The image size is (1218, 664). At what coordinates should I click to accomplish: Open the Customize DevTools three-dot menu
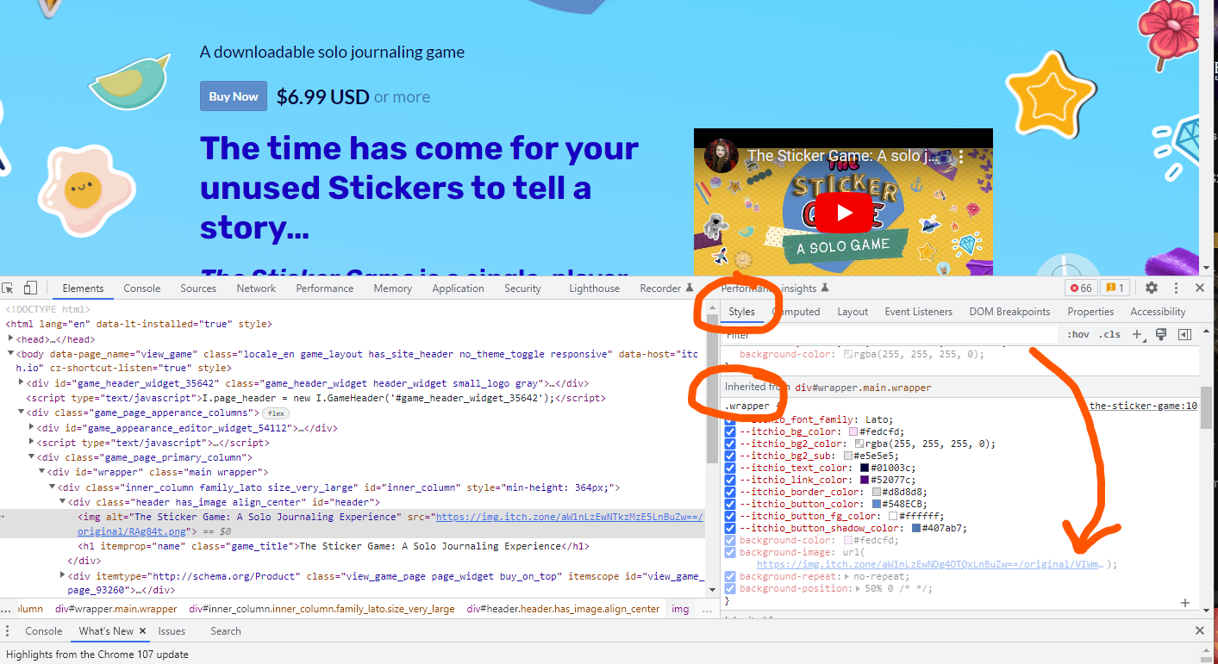pyautogui.click(x=1176, y=288)
